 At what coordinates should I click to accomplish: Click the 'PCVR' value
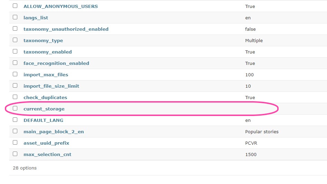(x=251, y=143)
